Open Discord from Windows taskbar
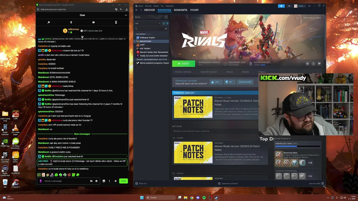Image resolution: width=358 pixels, height=201 pixels. pos(198,198)
